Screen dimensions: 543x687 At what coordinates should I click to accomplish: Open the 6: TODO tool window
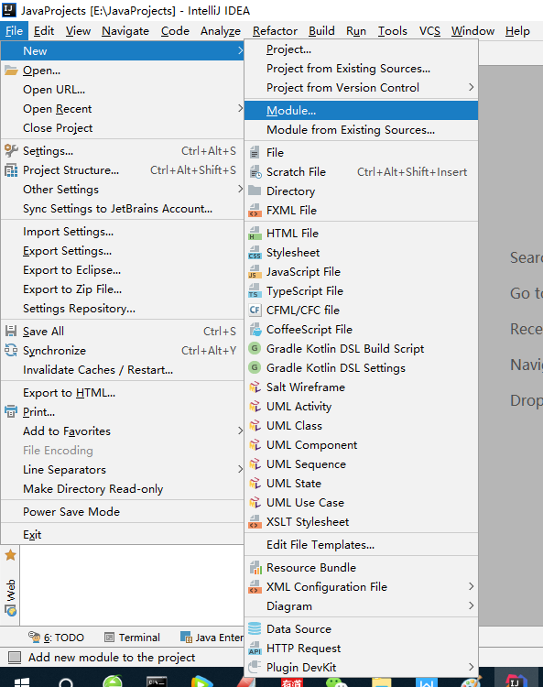[x=56, y=637]
